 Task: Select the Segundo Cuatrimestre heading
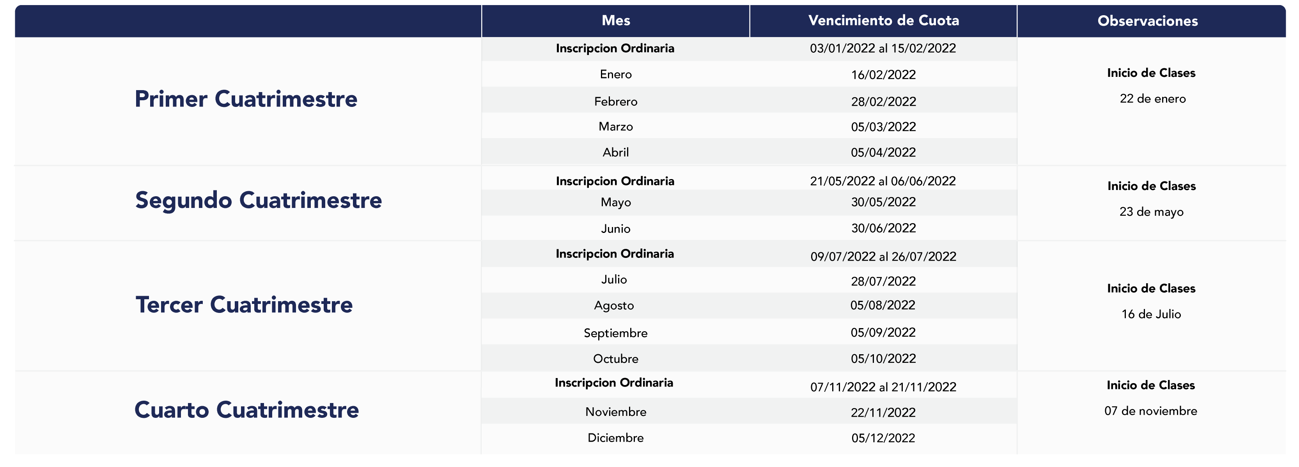click(258, 201)
